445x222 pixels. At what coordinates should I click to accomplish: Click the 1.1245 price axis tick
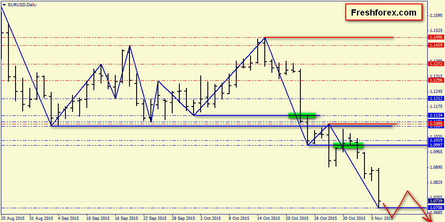click(x=435, y=91)
